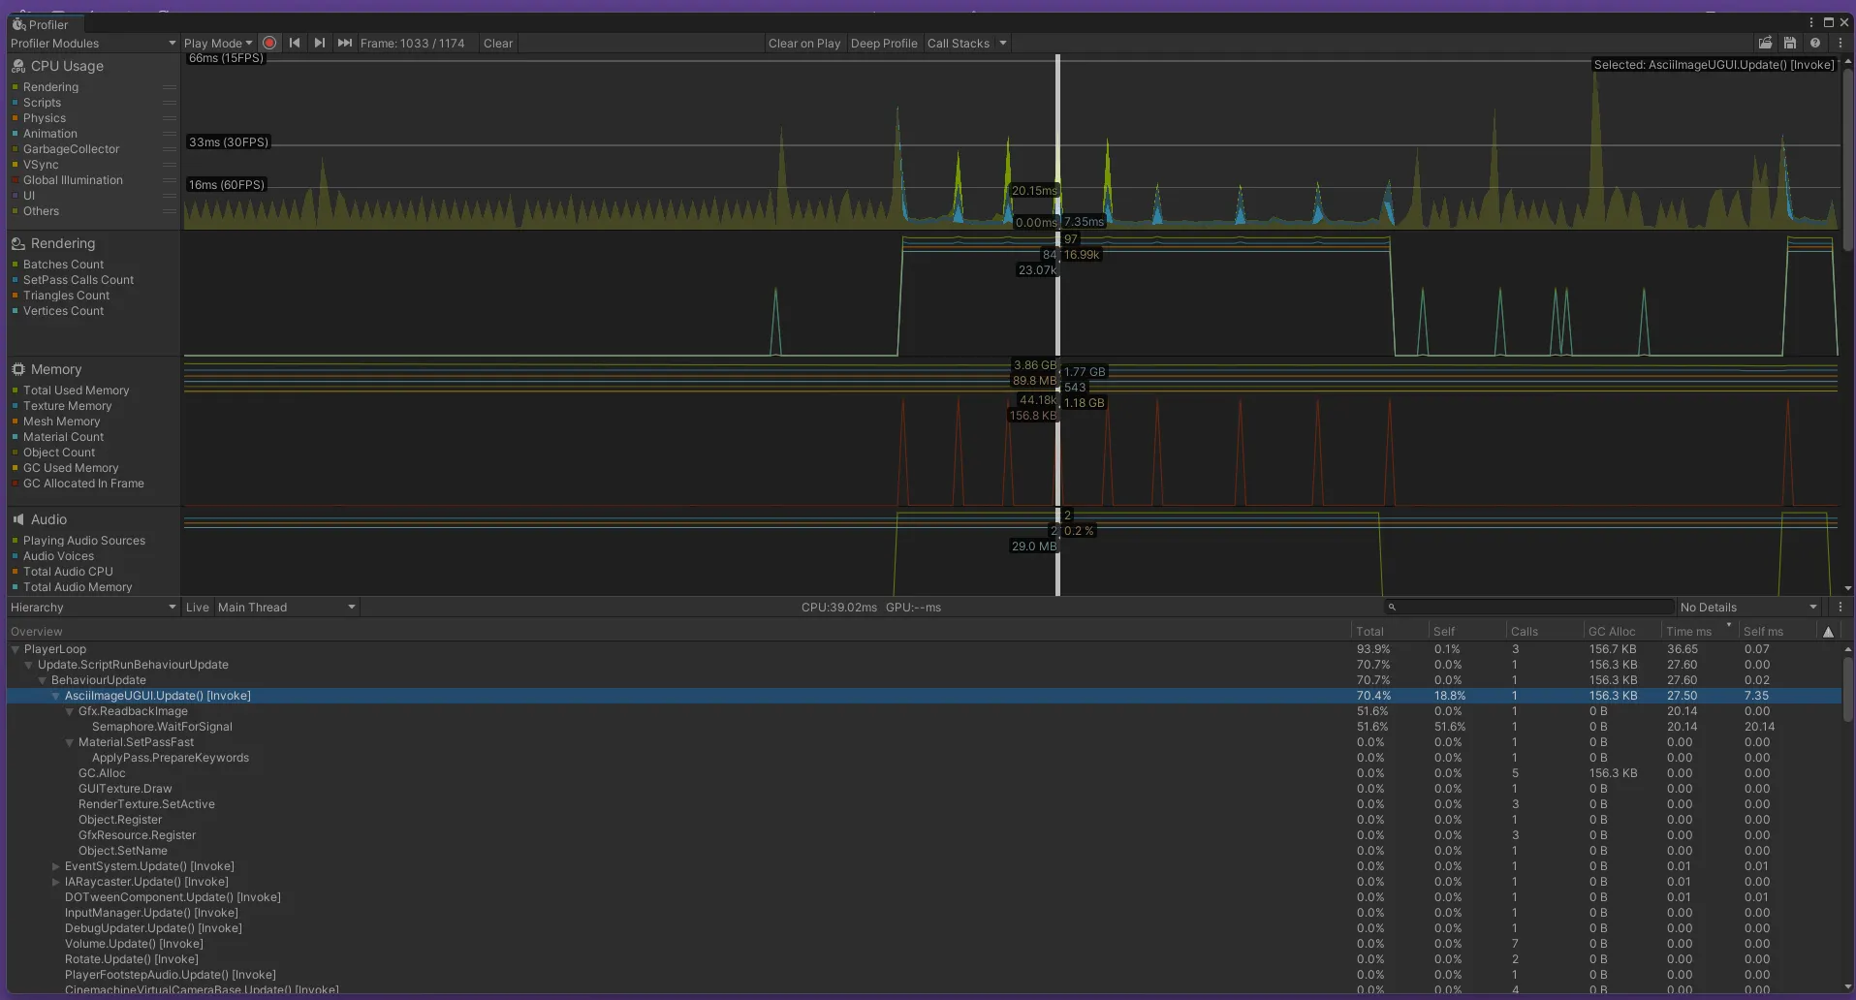Image resolution: width=1856 pixels, height=1000 pixels.
Task: Collapse the Gfx.ReadbackImage tree row
Action: coord(70,711)
